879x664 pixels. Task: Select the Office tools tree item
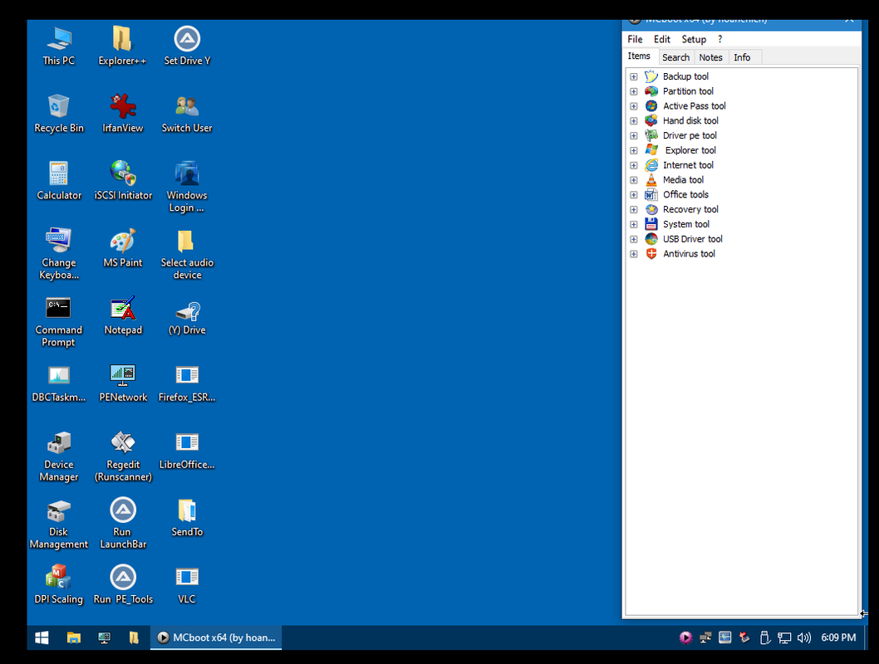pyautogui.click(x=685, y=194)
